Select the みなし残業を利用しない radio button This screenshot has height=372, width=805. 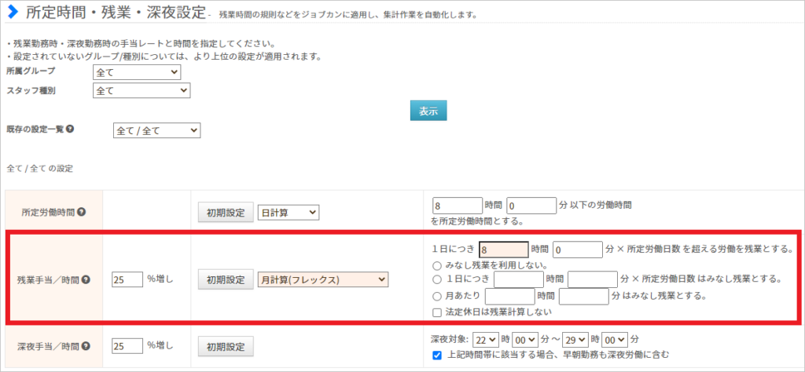click(436, 264)
